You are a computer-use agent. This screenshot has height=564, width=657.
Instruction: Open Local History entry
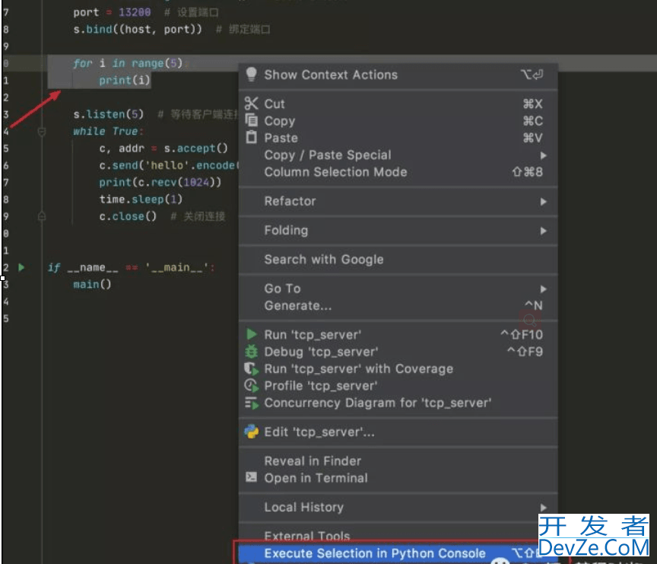[398, 508]
